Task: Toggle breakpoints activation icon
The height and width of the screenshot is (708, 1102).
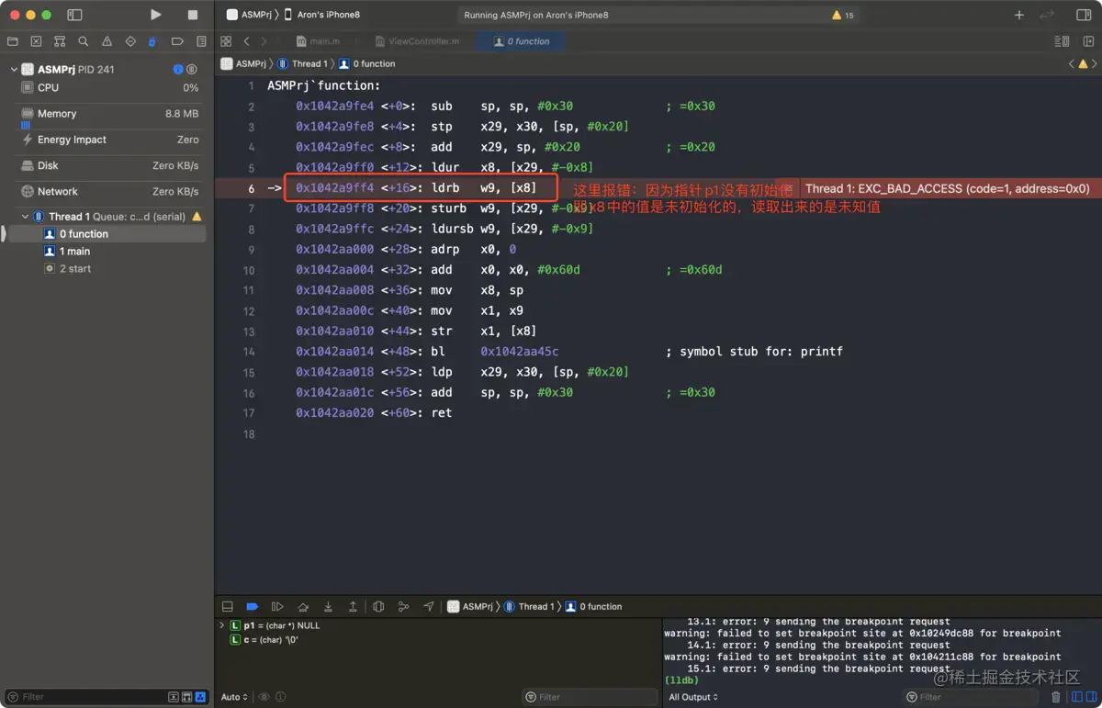Action: pos(253,607)
